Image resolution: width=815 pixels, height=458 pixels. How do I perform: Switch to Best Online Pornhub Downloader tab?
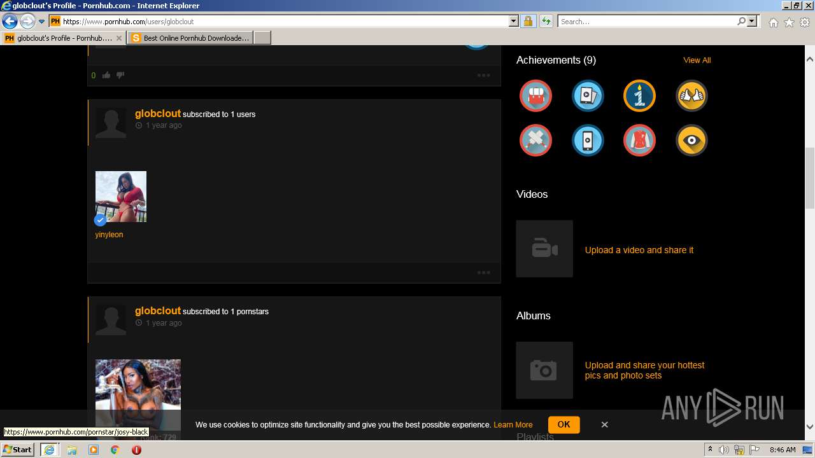tap(190, 38)
